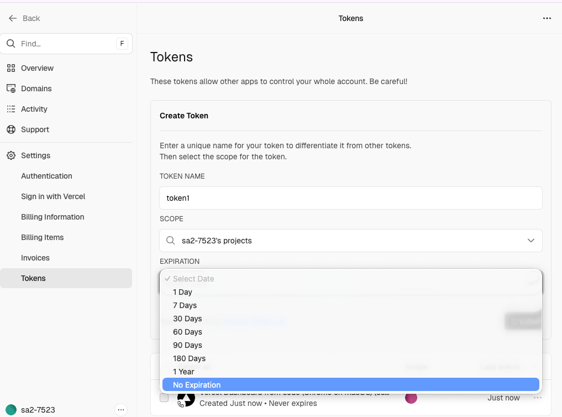562x417 pixels.
Task: Open Overview from the sidebar grid icon
Action: tap(10, 68)
